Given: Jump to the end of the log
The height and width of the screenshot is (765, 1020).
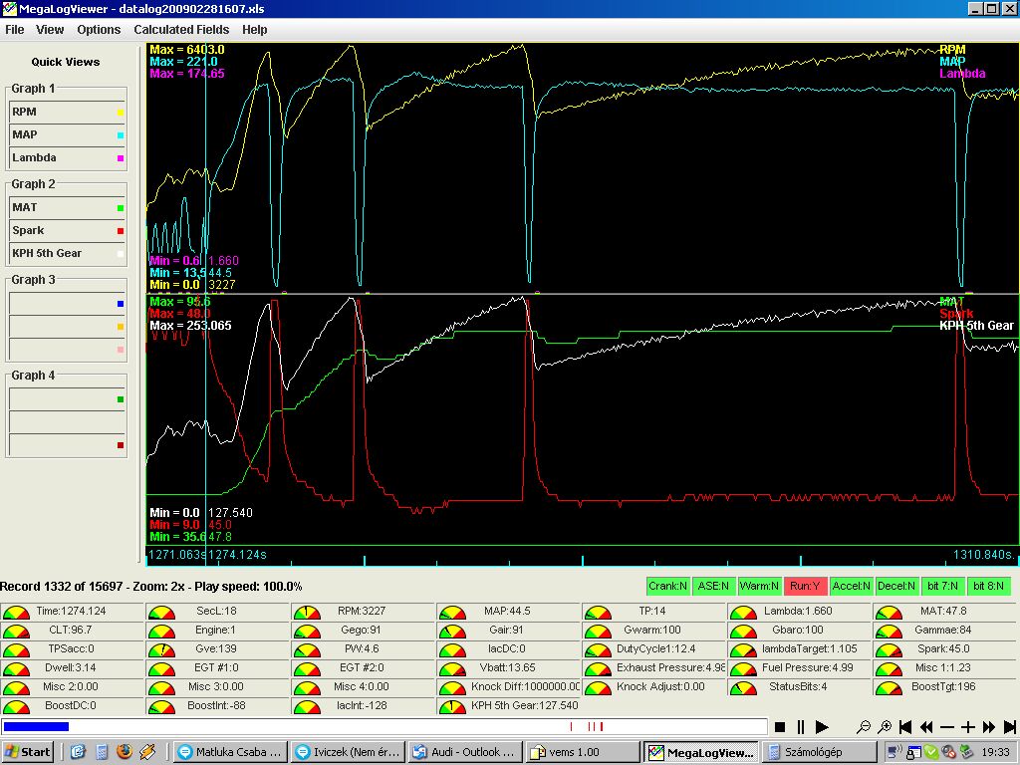Looking at the screenshot, I should tap(1010, 728).
